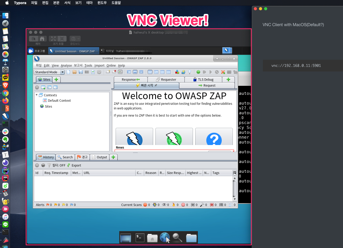Select Sites tab in left panel
The height and width of the screenshot is (248, 343).
[x=44, y=79]
